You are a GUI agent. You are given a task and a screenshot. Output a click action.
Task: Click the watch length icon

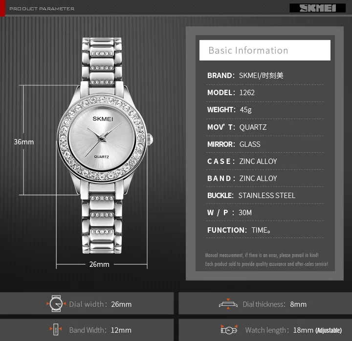coord(229,330)
